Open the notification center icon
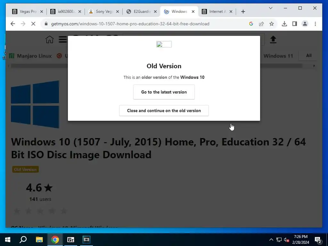This screenshot has width=328, height=246. point(318,240)
